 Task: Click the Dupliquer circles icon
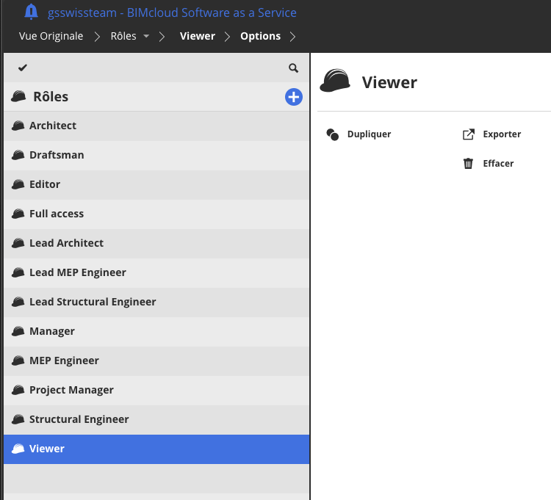pyautogui.click(x=332, y=134)
